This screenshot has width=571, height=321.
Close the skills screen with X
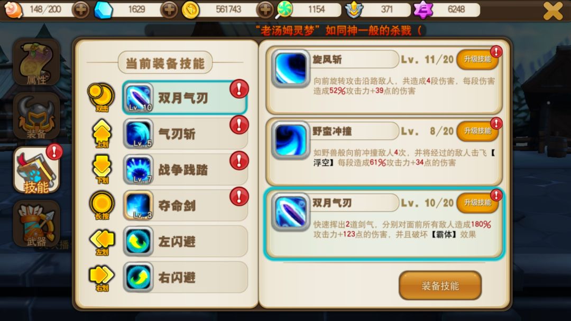coord(552,11)
